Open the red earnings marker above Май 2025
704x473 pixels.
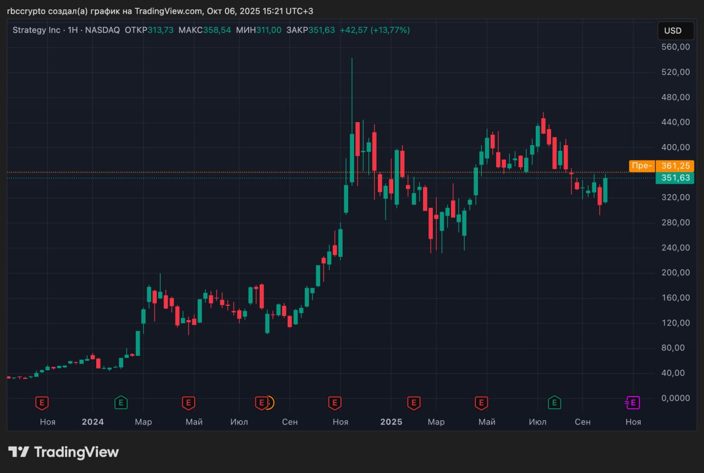[481, 403]
